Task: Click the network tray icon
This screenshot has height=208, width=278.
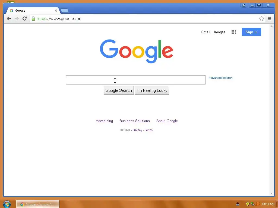Action: (252, 204)
